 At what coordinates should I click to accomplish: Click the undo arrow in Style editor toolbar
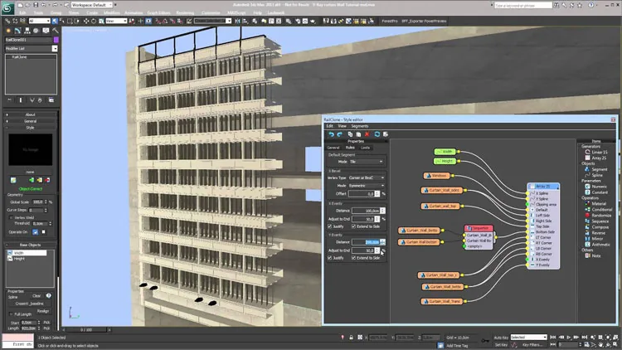[331, 134]
